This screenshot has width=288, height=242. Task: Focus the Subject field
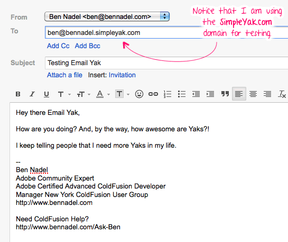pos(166,63)
